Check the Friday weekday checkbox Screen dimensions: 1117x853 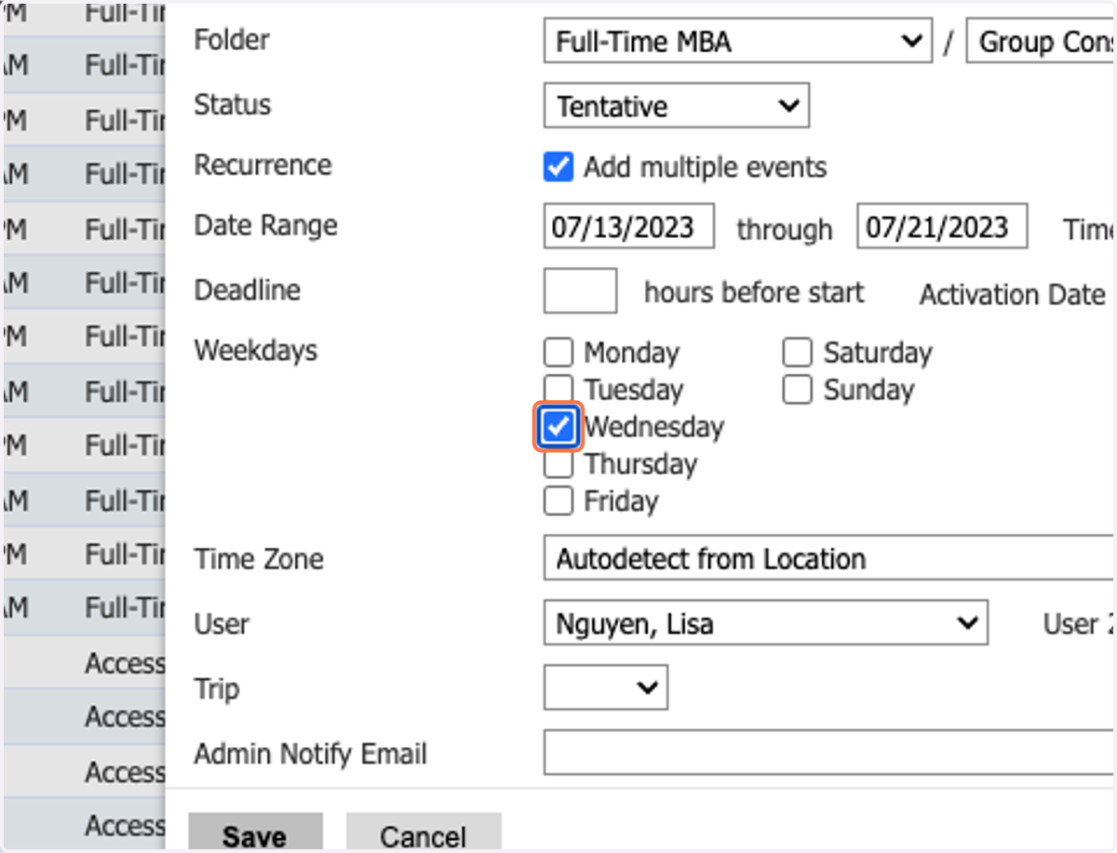tap(558, 500)
